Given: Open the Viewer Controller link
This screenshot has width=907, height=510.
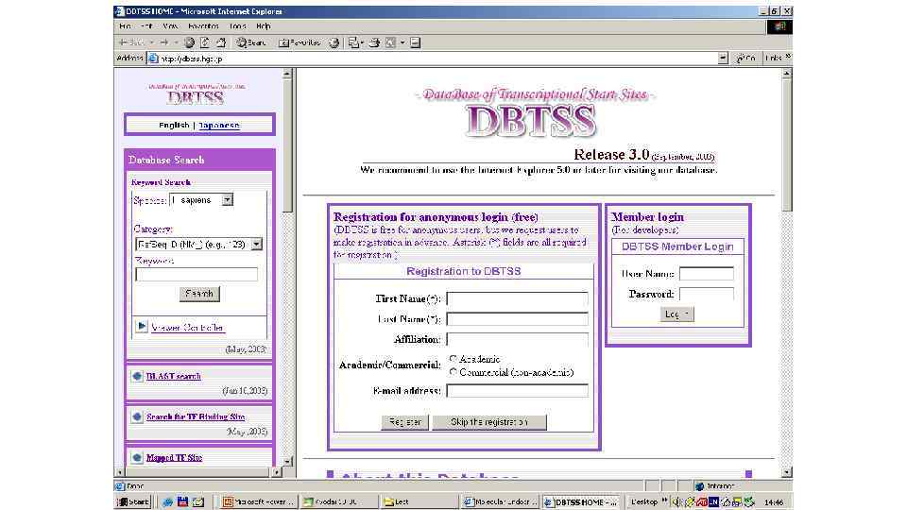Looking at the screenshot, I should pos(187,328).
